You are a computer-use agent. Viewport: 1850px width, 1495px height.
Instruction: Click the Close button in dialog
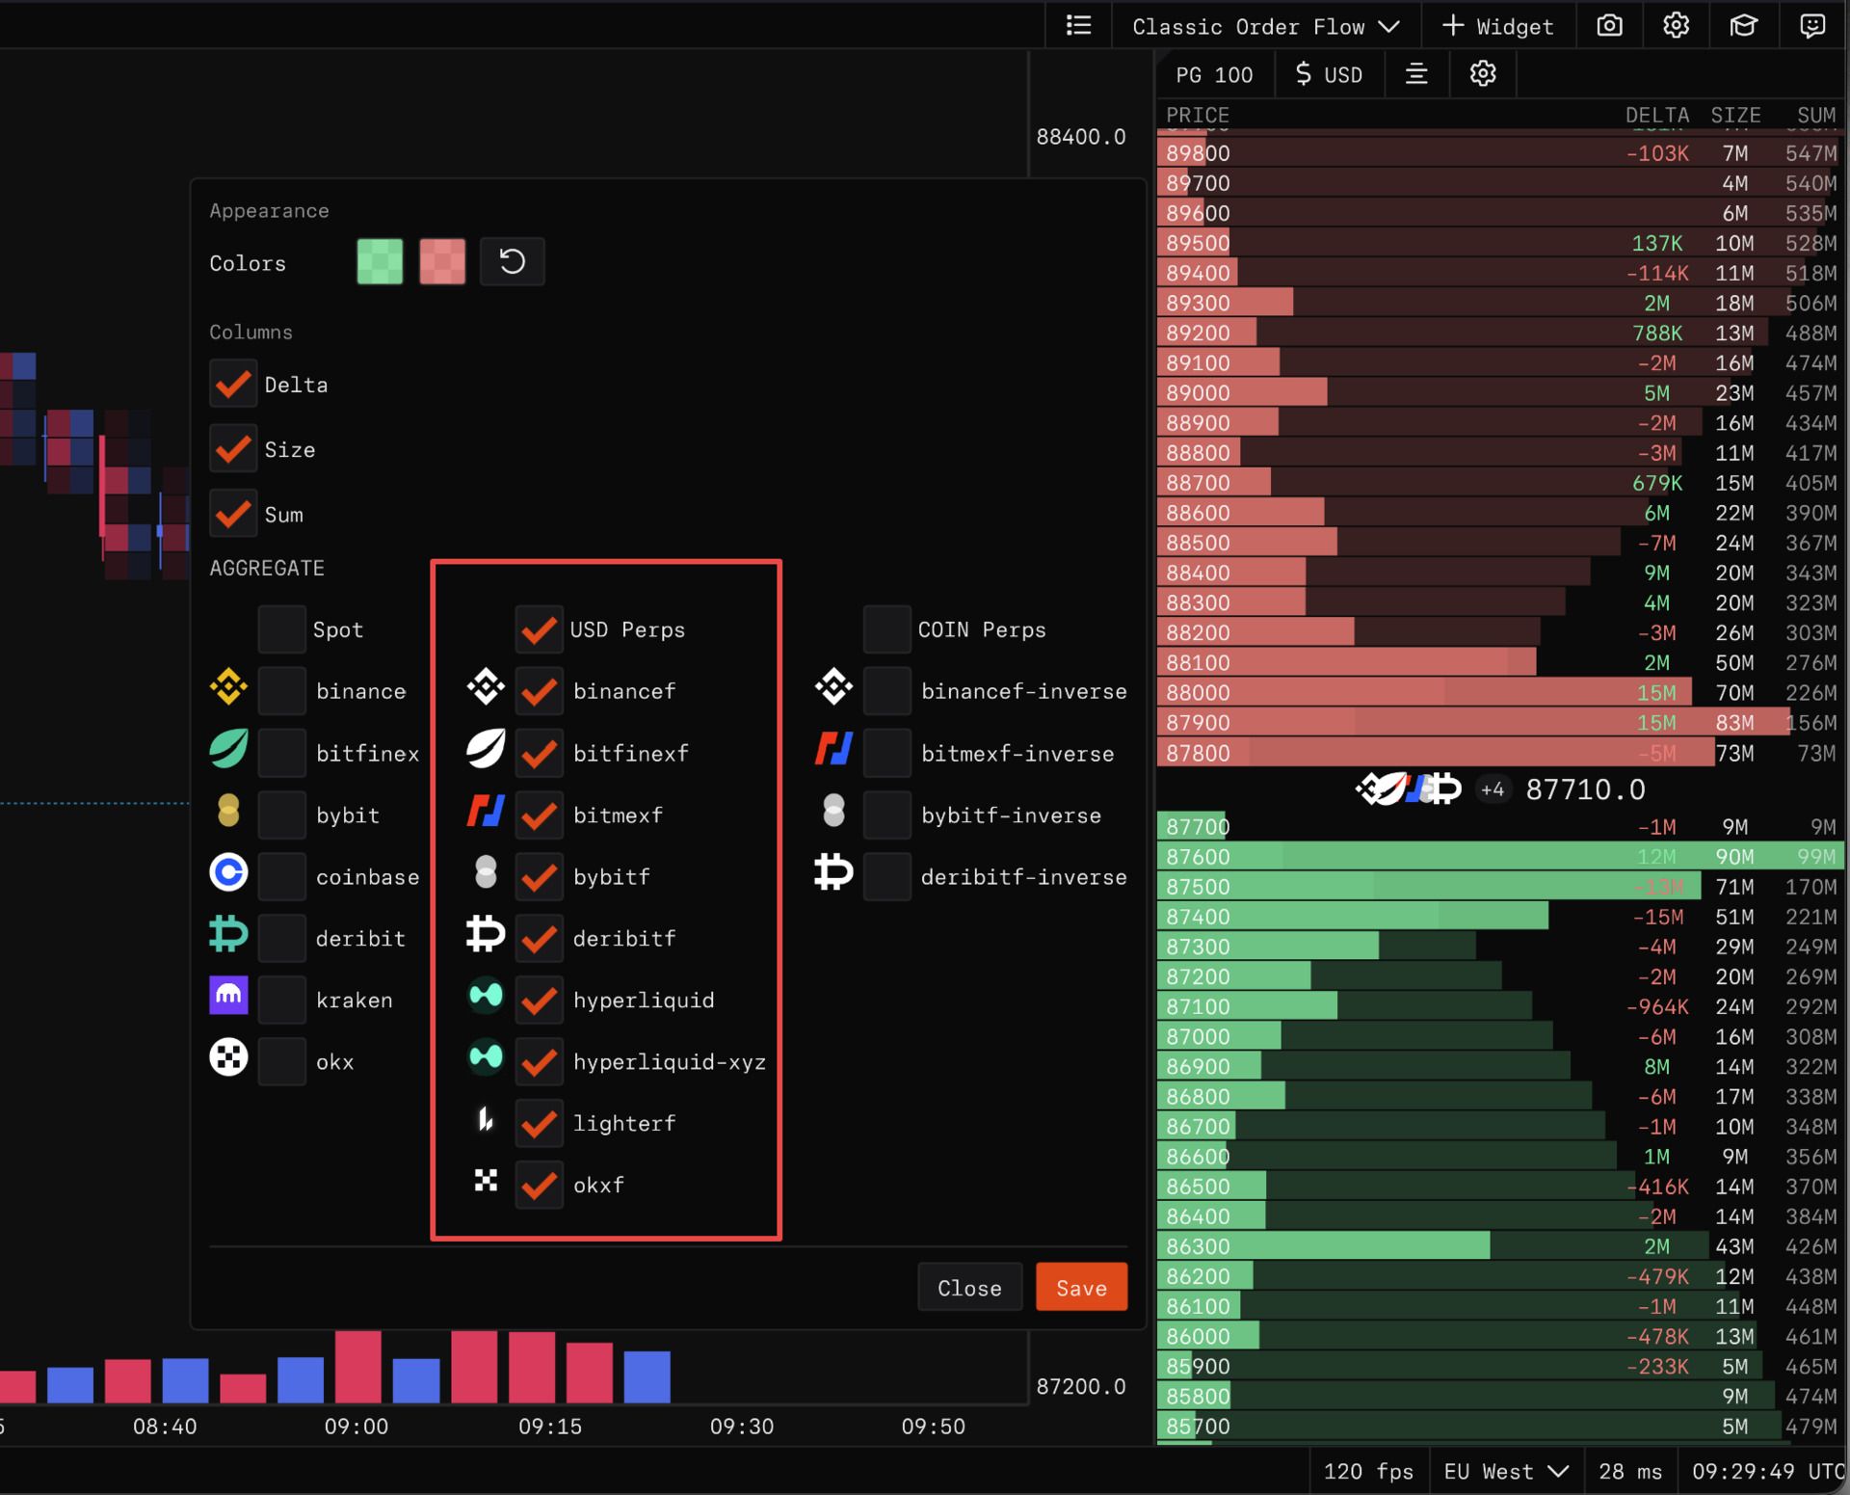point(968,1288)
